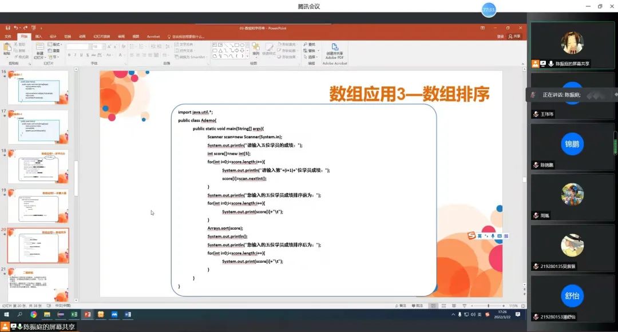Toggle Bold formatting in the Font group
618x332 pixels.
(x=69, y=55)
